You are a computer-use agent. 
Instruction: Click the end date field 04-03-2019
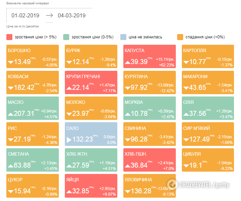tap(72, 15)
